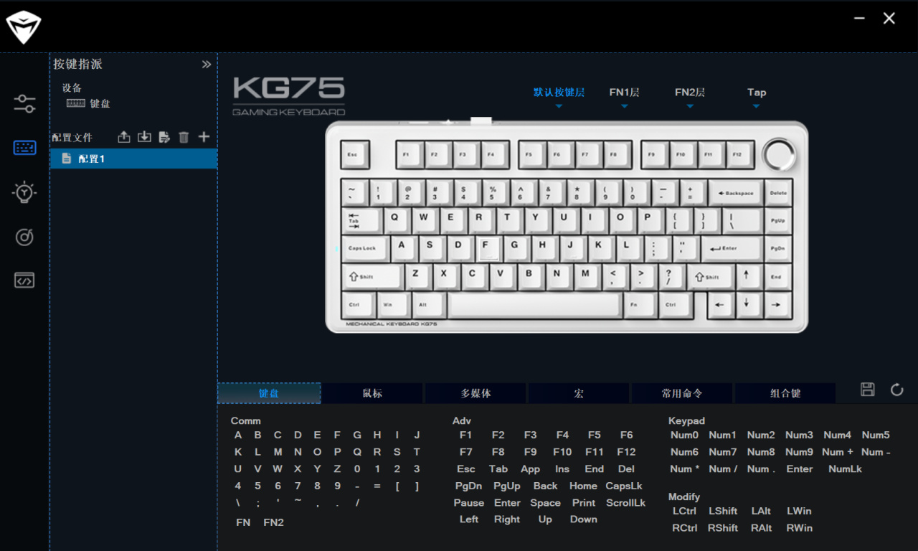
Task: Choose the CapsLk key assignment
Action: 624,486
